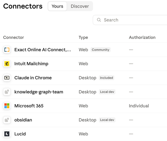Open the Claude in Chrome connector name
Image resolution: width=167 pixels, height=141 pixels.
[33, 78]
